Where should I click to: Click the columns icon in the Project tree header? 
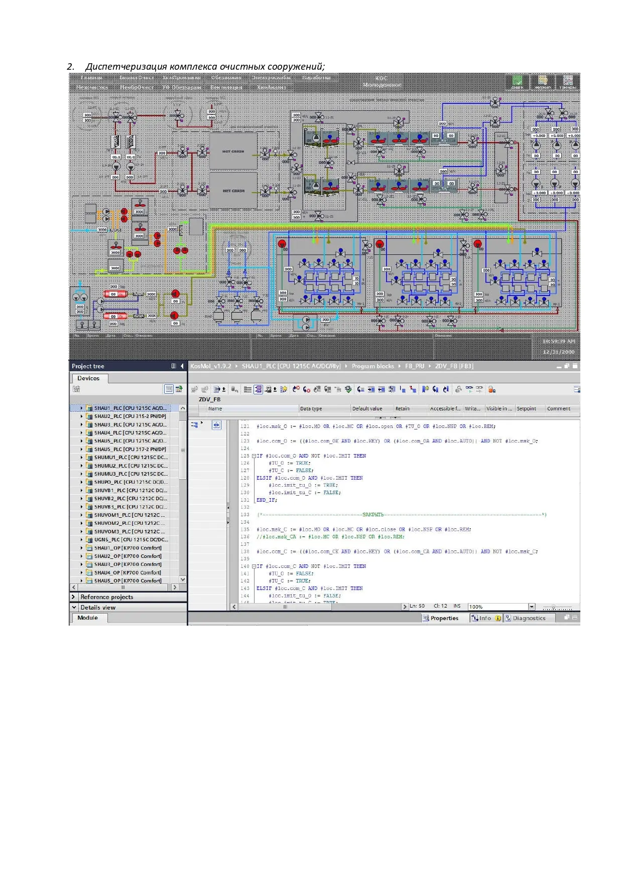[174, 366]
